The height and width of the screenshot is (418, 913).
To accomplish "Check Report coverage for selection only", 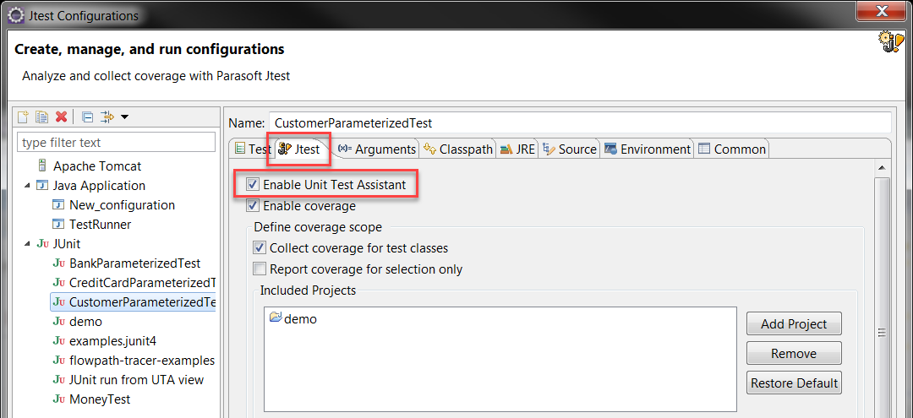I will 260,269.
